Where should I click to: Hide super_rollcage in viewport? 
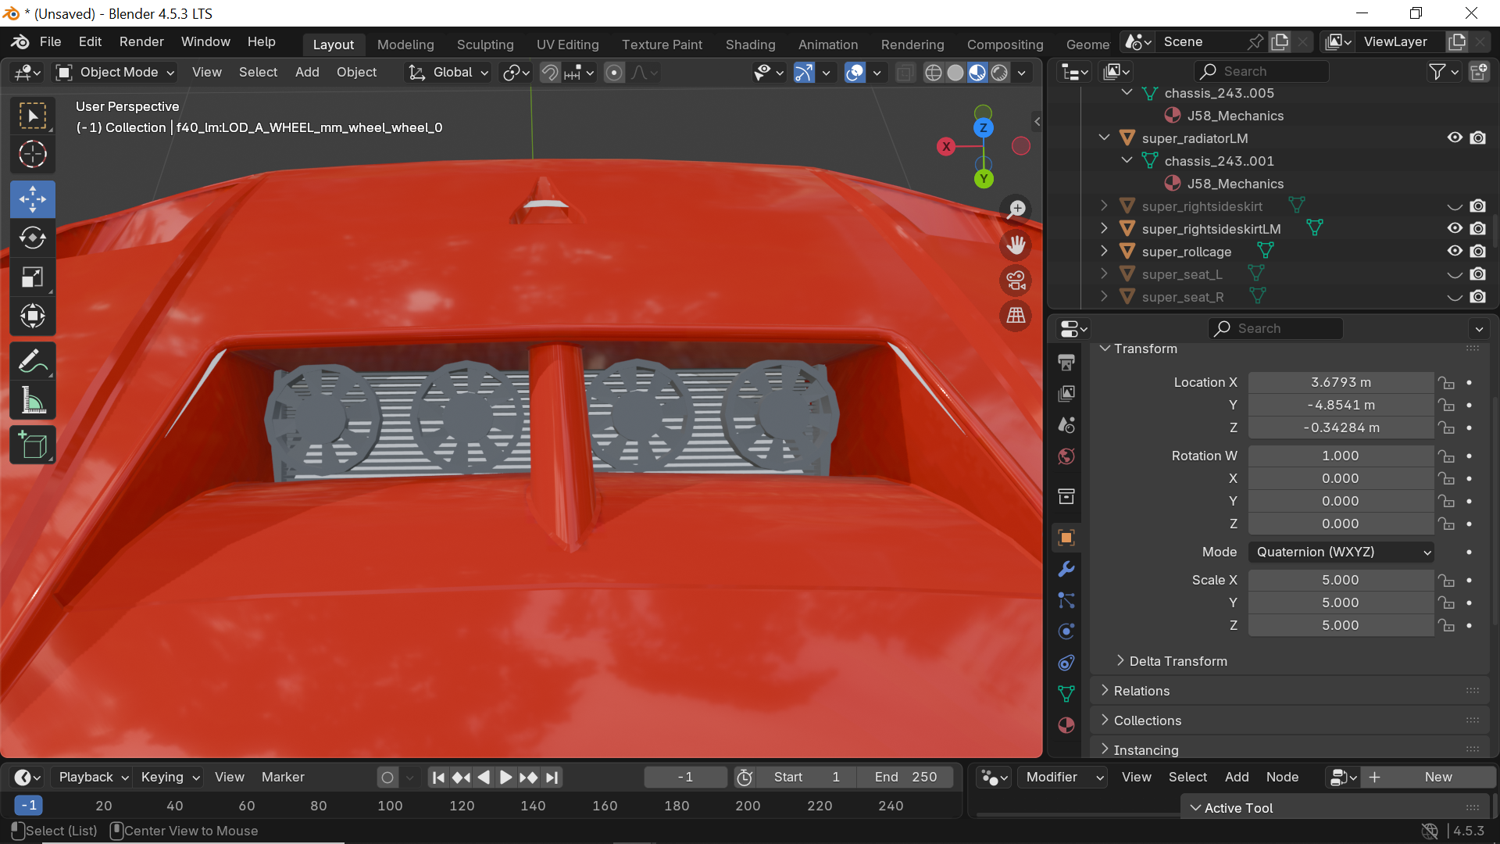coord(1454,252)
